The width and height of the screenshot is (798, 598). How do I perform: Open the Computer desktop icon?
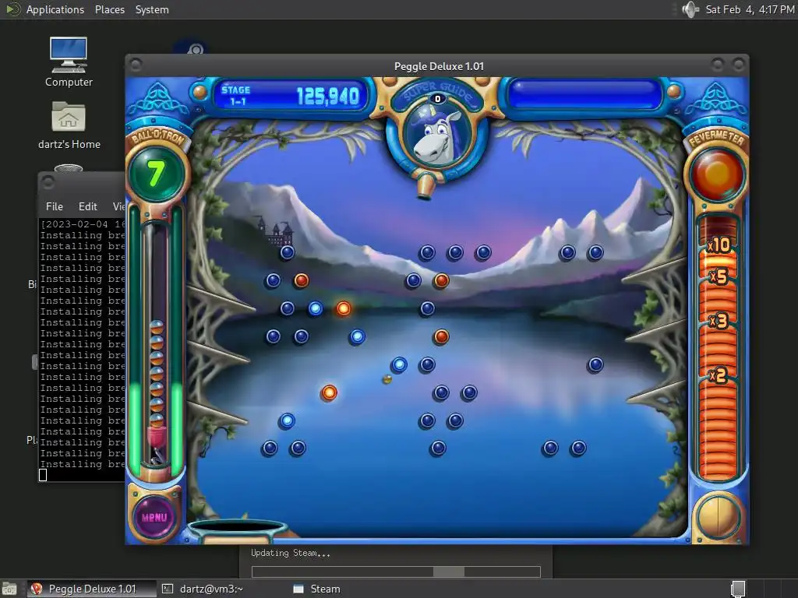pyautogui.click(x=69, y=62)
